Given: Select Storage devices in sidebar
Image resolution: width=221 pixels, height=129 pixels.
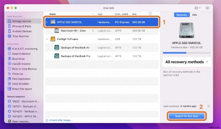Looking at the screenshot, I should click(x=24, y=21).
